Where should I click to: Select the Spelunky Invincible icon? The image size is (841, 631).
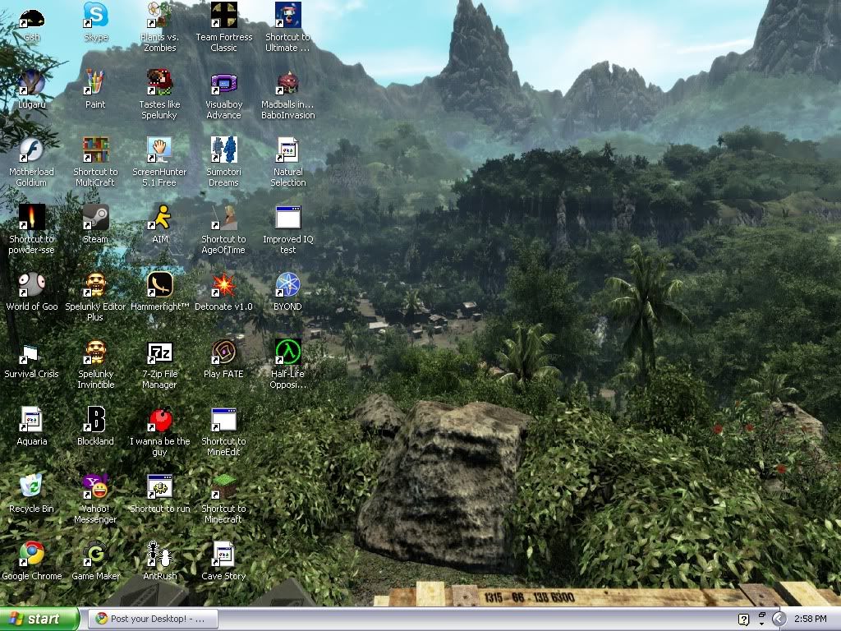pyautogui.click(x=95, y=352)
